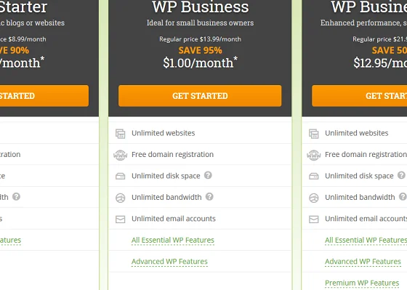This screenshot has height=290, width=407.
Task: Click GET STARTED for the $1.00/month plan
Action: [x=200, y=95]
